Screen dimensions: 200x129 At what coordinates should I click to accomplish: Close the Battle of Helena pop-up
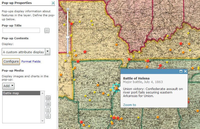[185, 71]
